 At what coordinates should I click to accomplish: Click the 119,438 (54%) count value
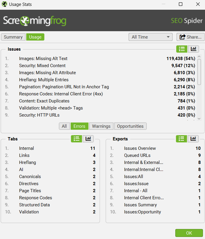pos(181,59)
